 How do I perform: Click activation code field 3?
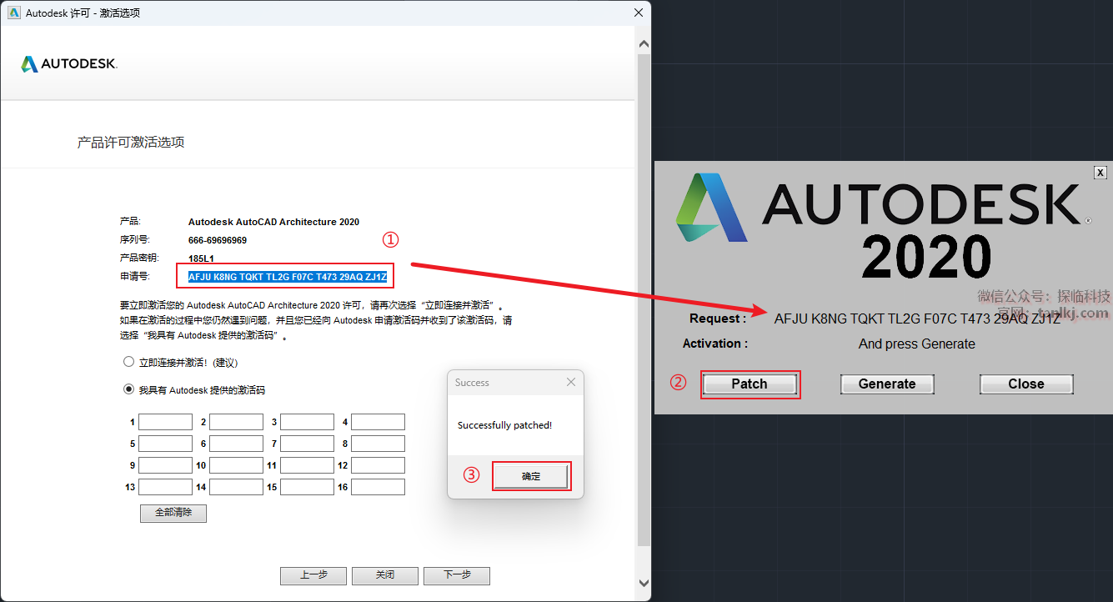[307, 422]
